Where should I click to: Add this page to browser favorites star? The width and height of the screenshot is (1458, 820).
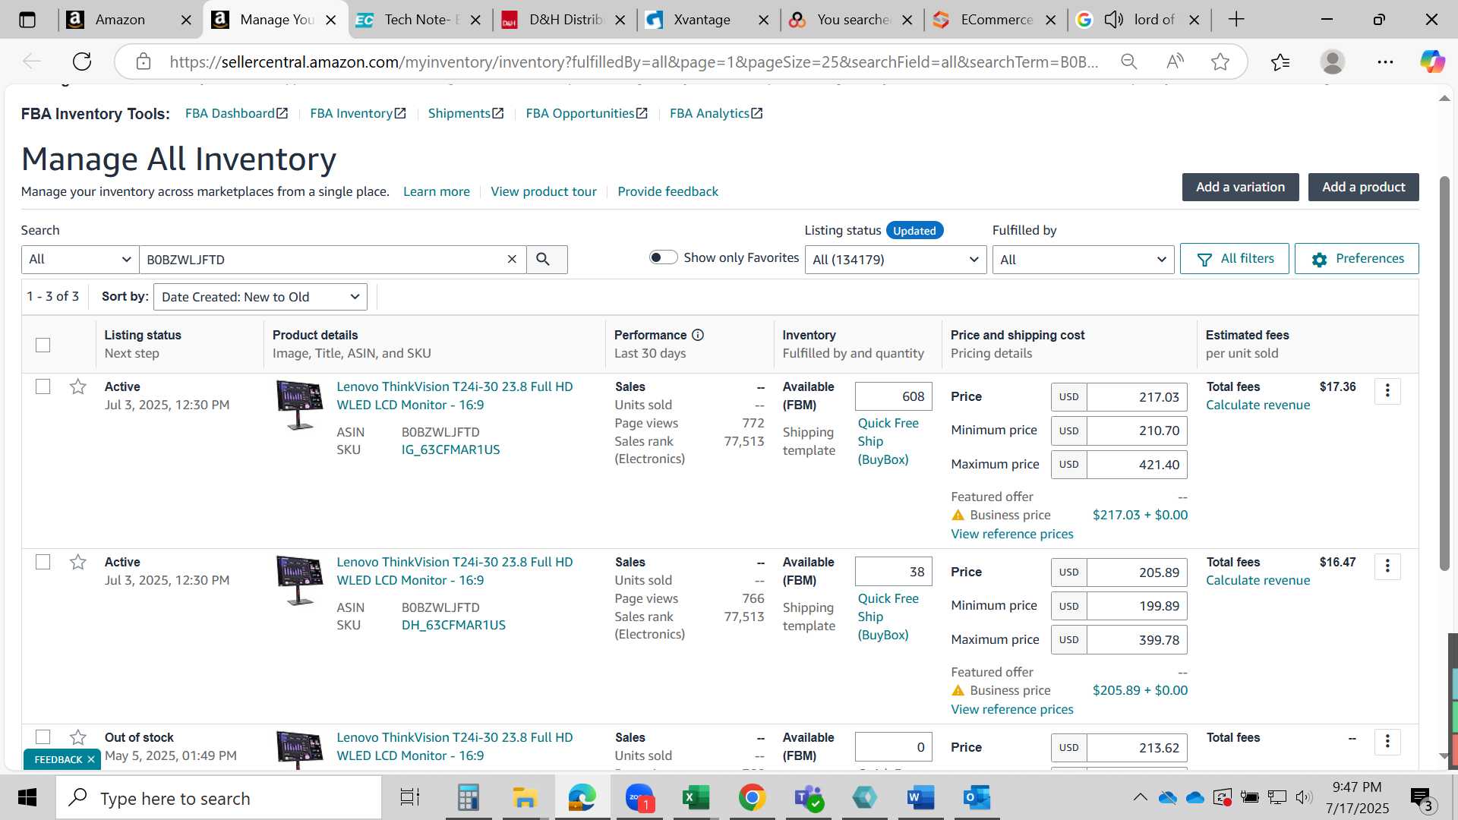click(1220, 61)
